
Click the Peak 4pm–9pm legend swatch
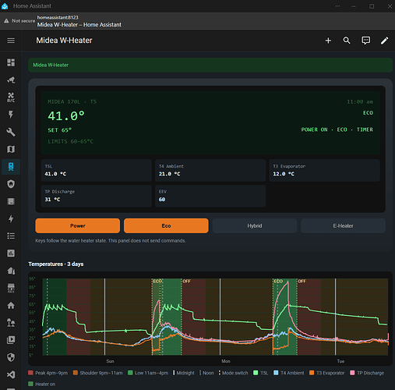coord(30,373)
